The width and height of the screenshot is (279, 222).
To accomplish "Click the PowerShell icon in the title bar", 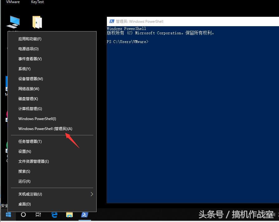I will point(112,21).
